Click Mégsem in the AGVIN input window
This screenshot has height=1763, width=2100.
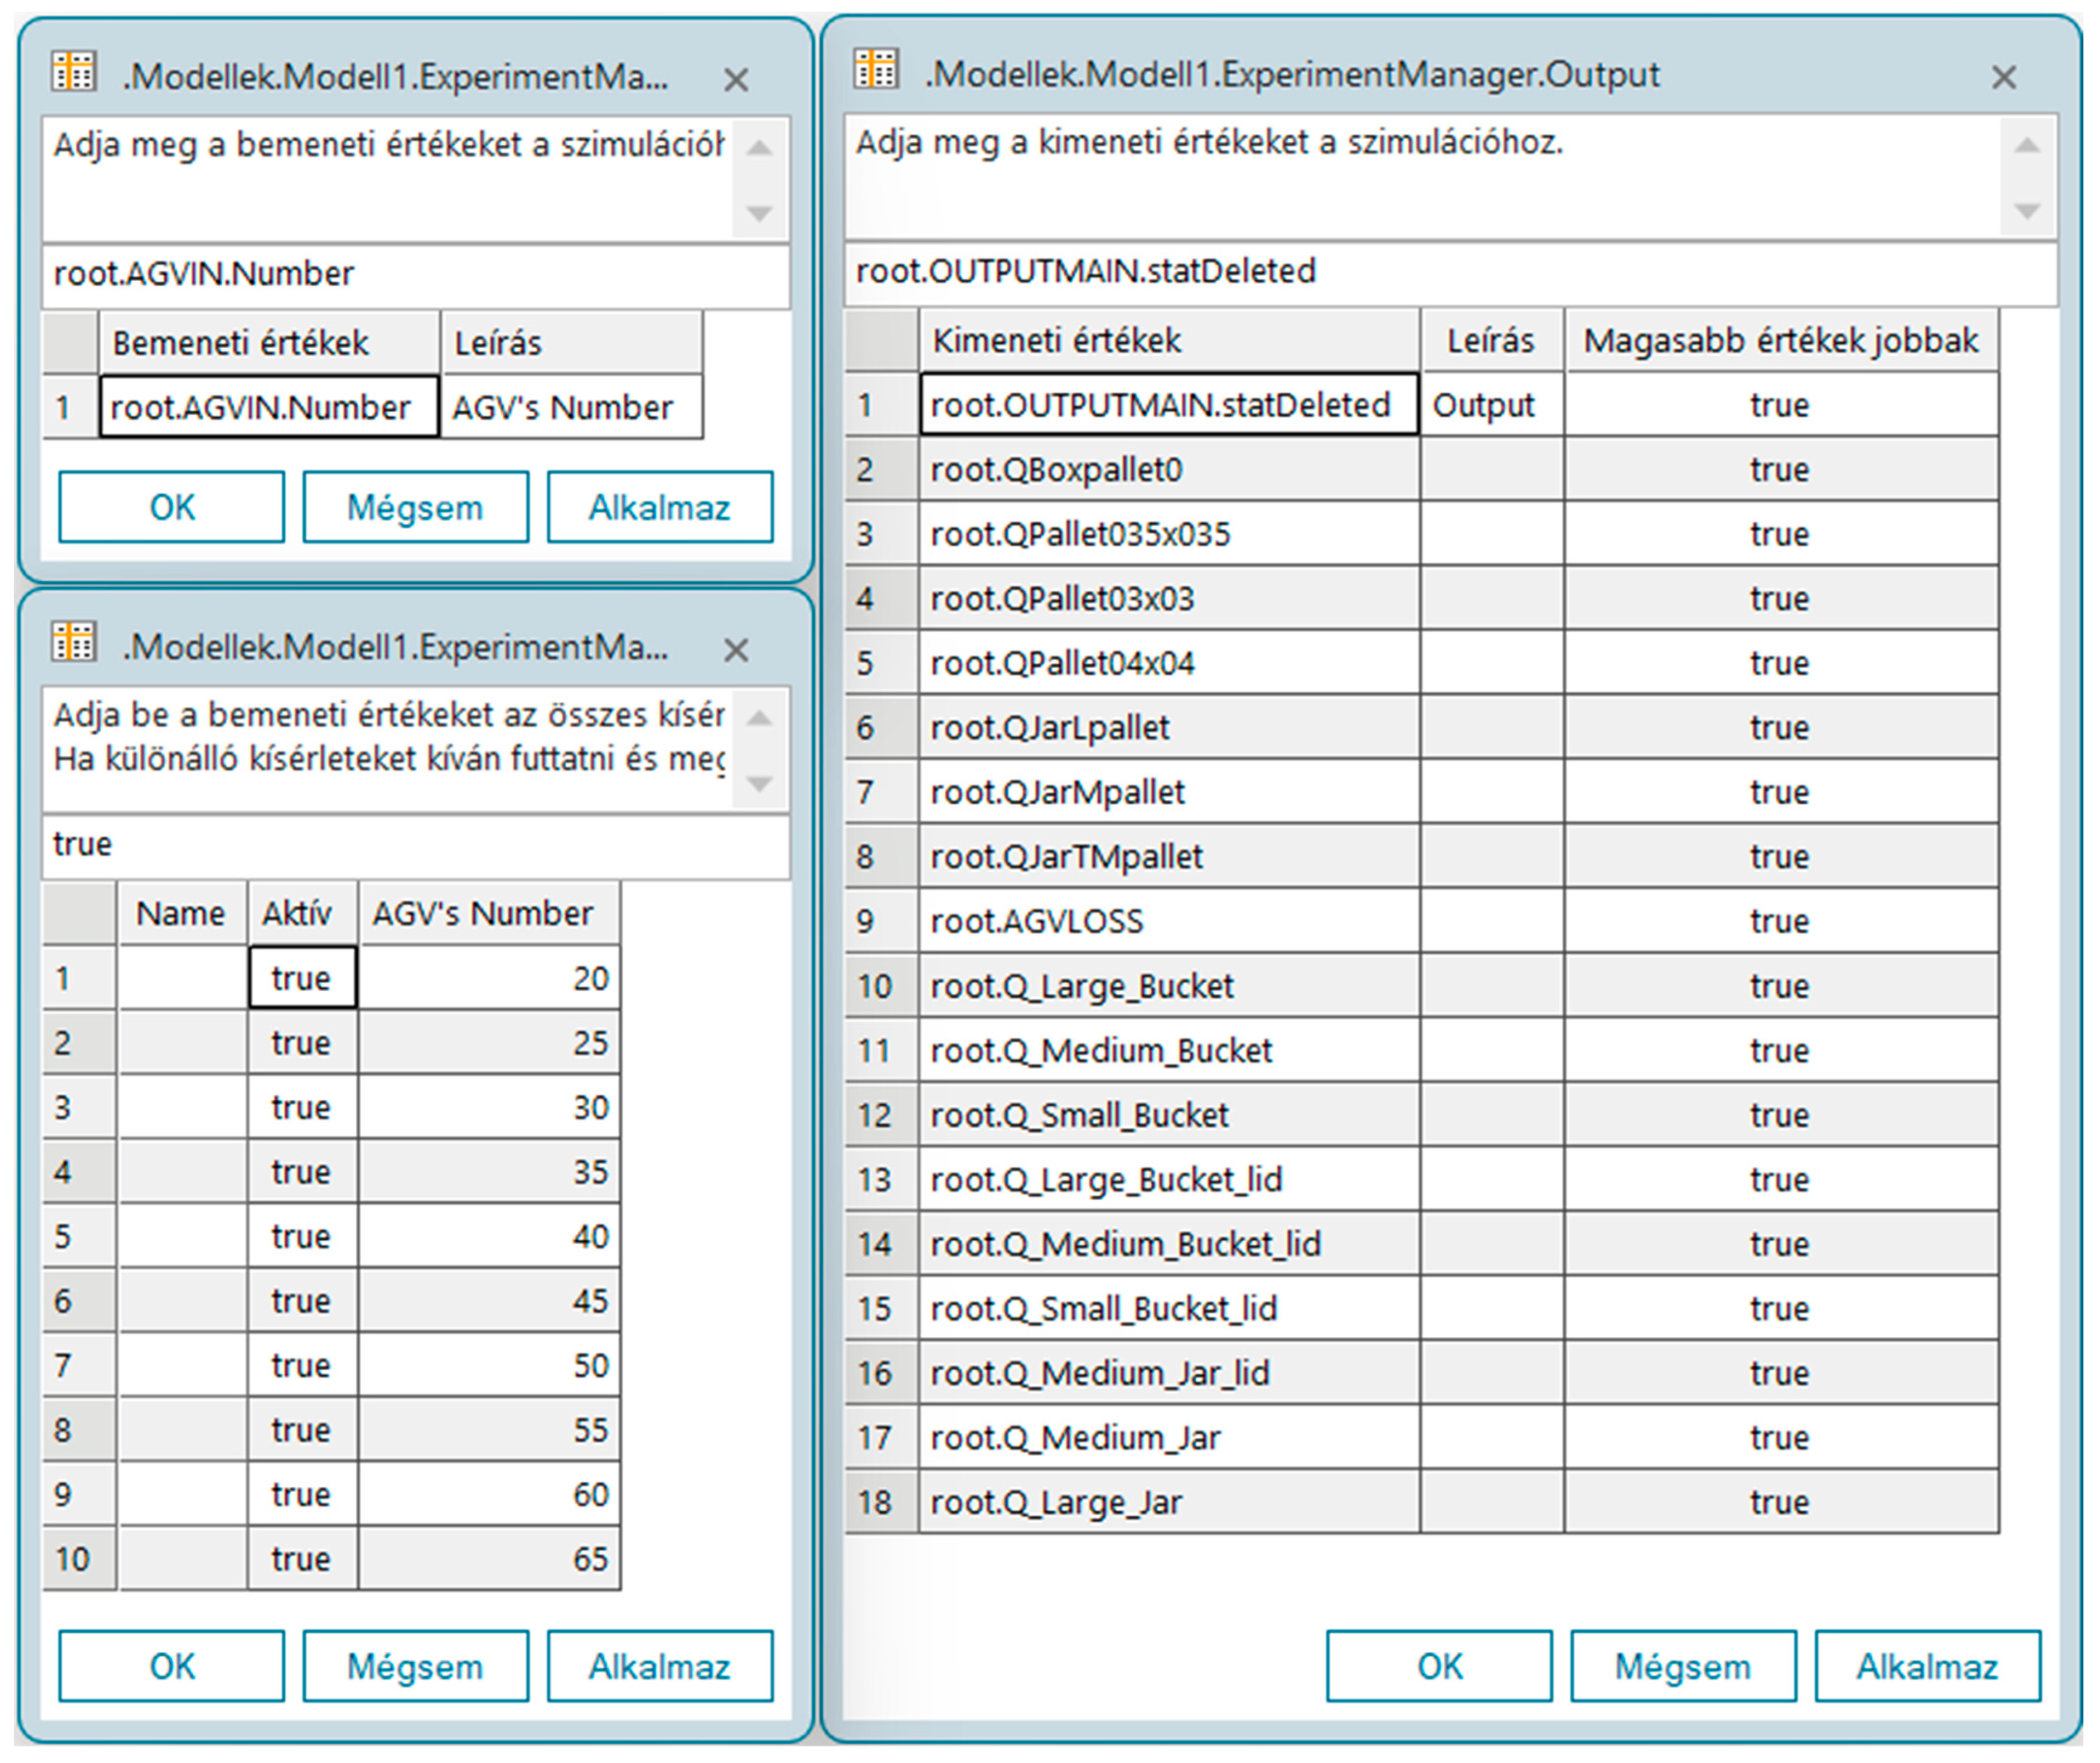point(415,508)
